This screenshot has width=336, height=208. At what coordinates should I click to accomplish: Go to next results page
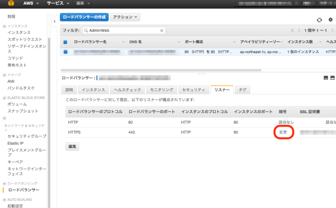click(332, 30)
